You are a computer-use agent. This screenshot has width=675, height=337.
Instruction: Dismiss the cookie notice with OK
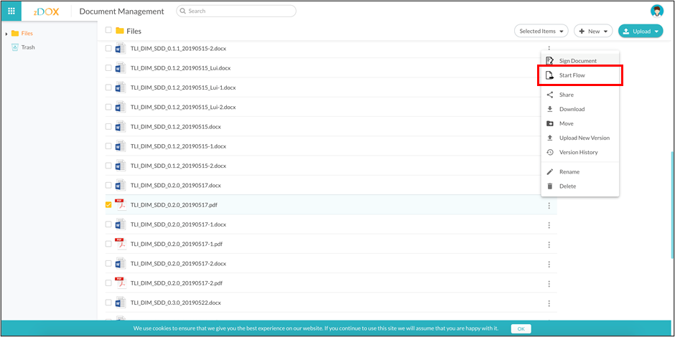pyautogui.click(x=521, y=328)
